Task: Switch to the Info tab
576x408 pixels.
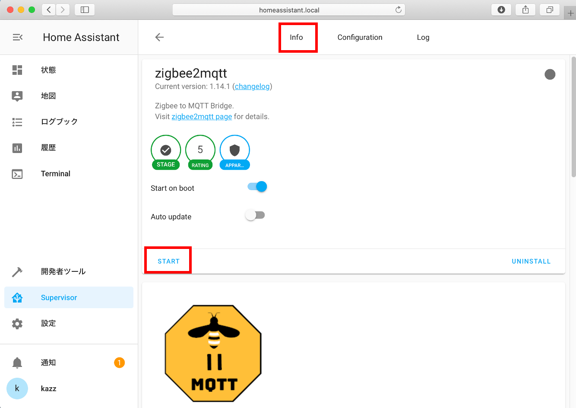Action: [296, 37]
